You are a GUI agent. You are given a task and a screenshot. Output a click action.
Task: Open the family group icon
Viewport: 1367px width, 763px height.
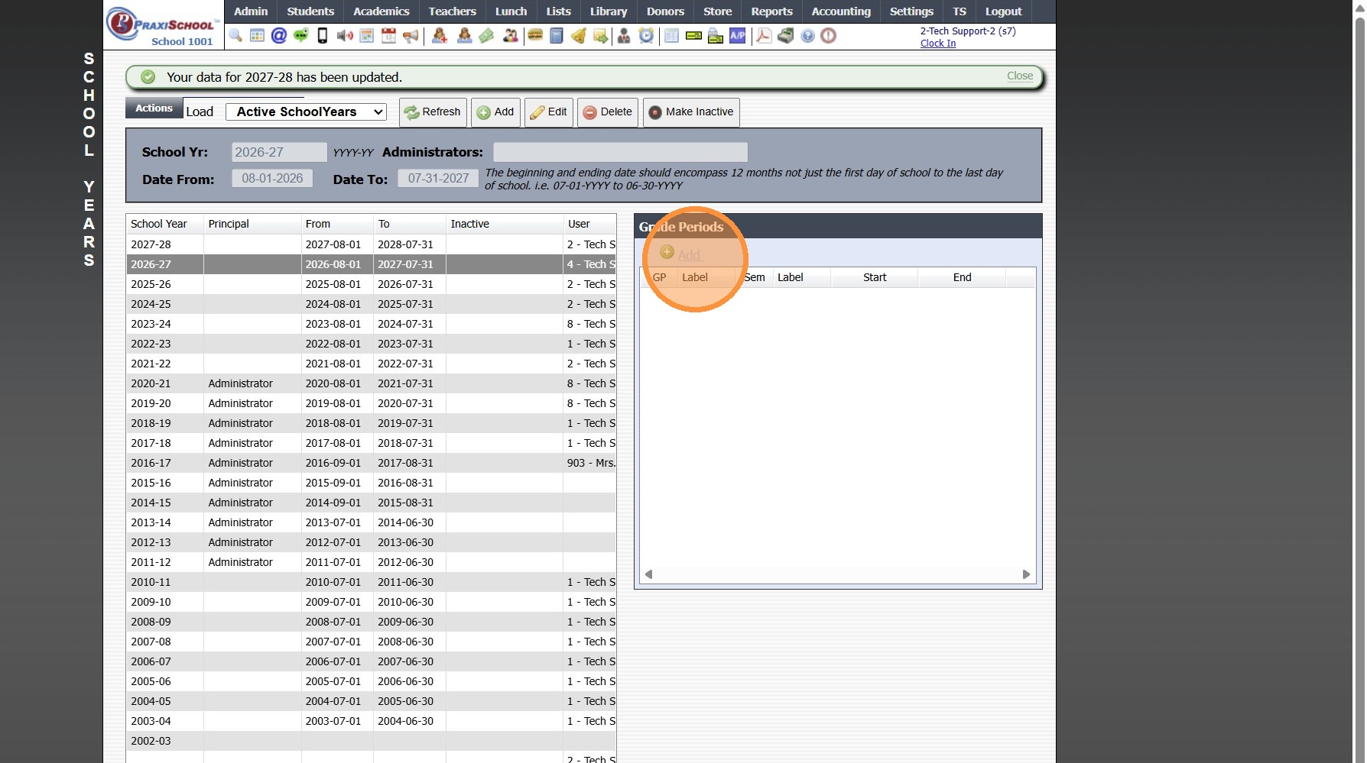coord(510,36)
